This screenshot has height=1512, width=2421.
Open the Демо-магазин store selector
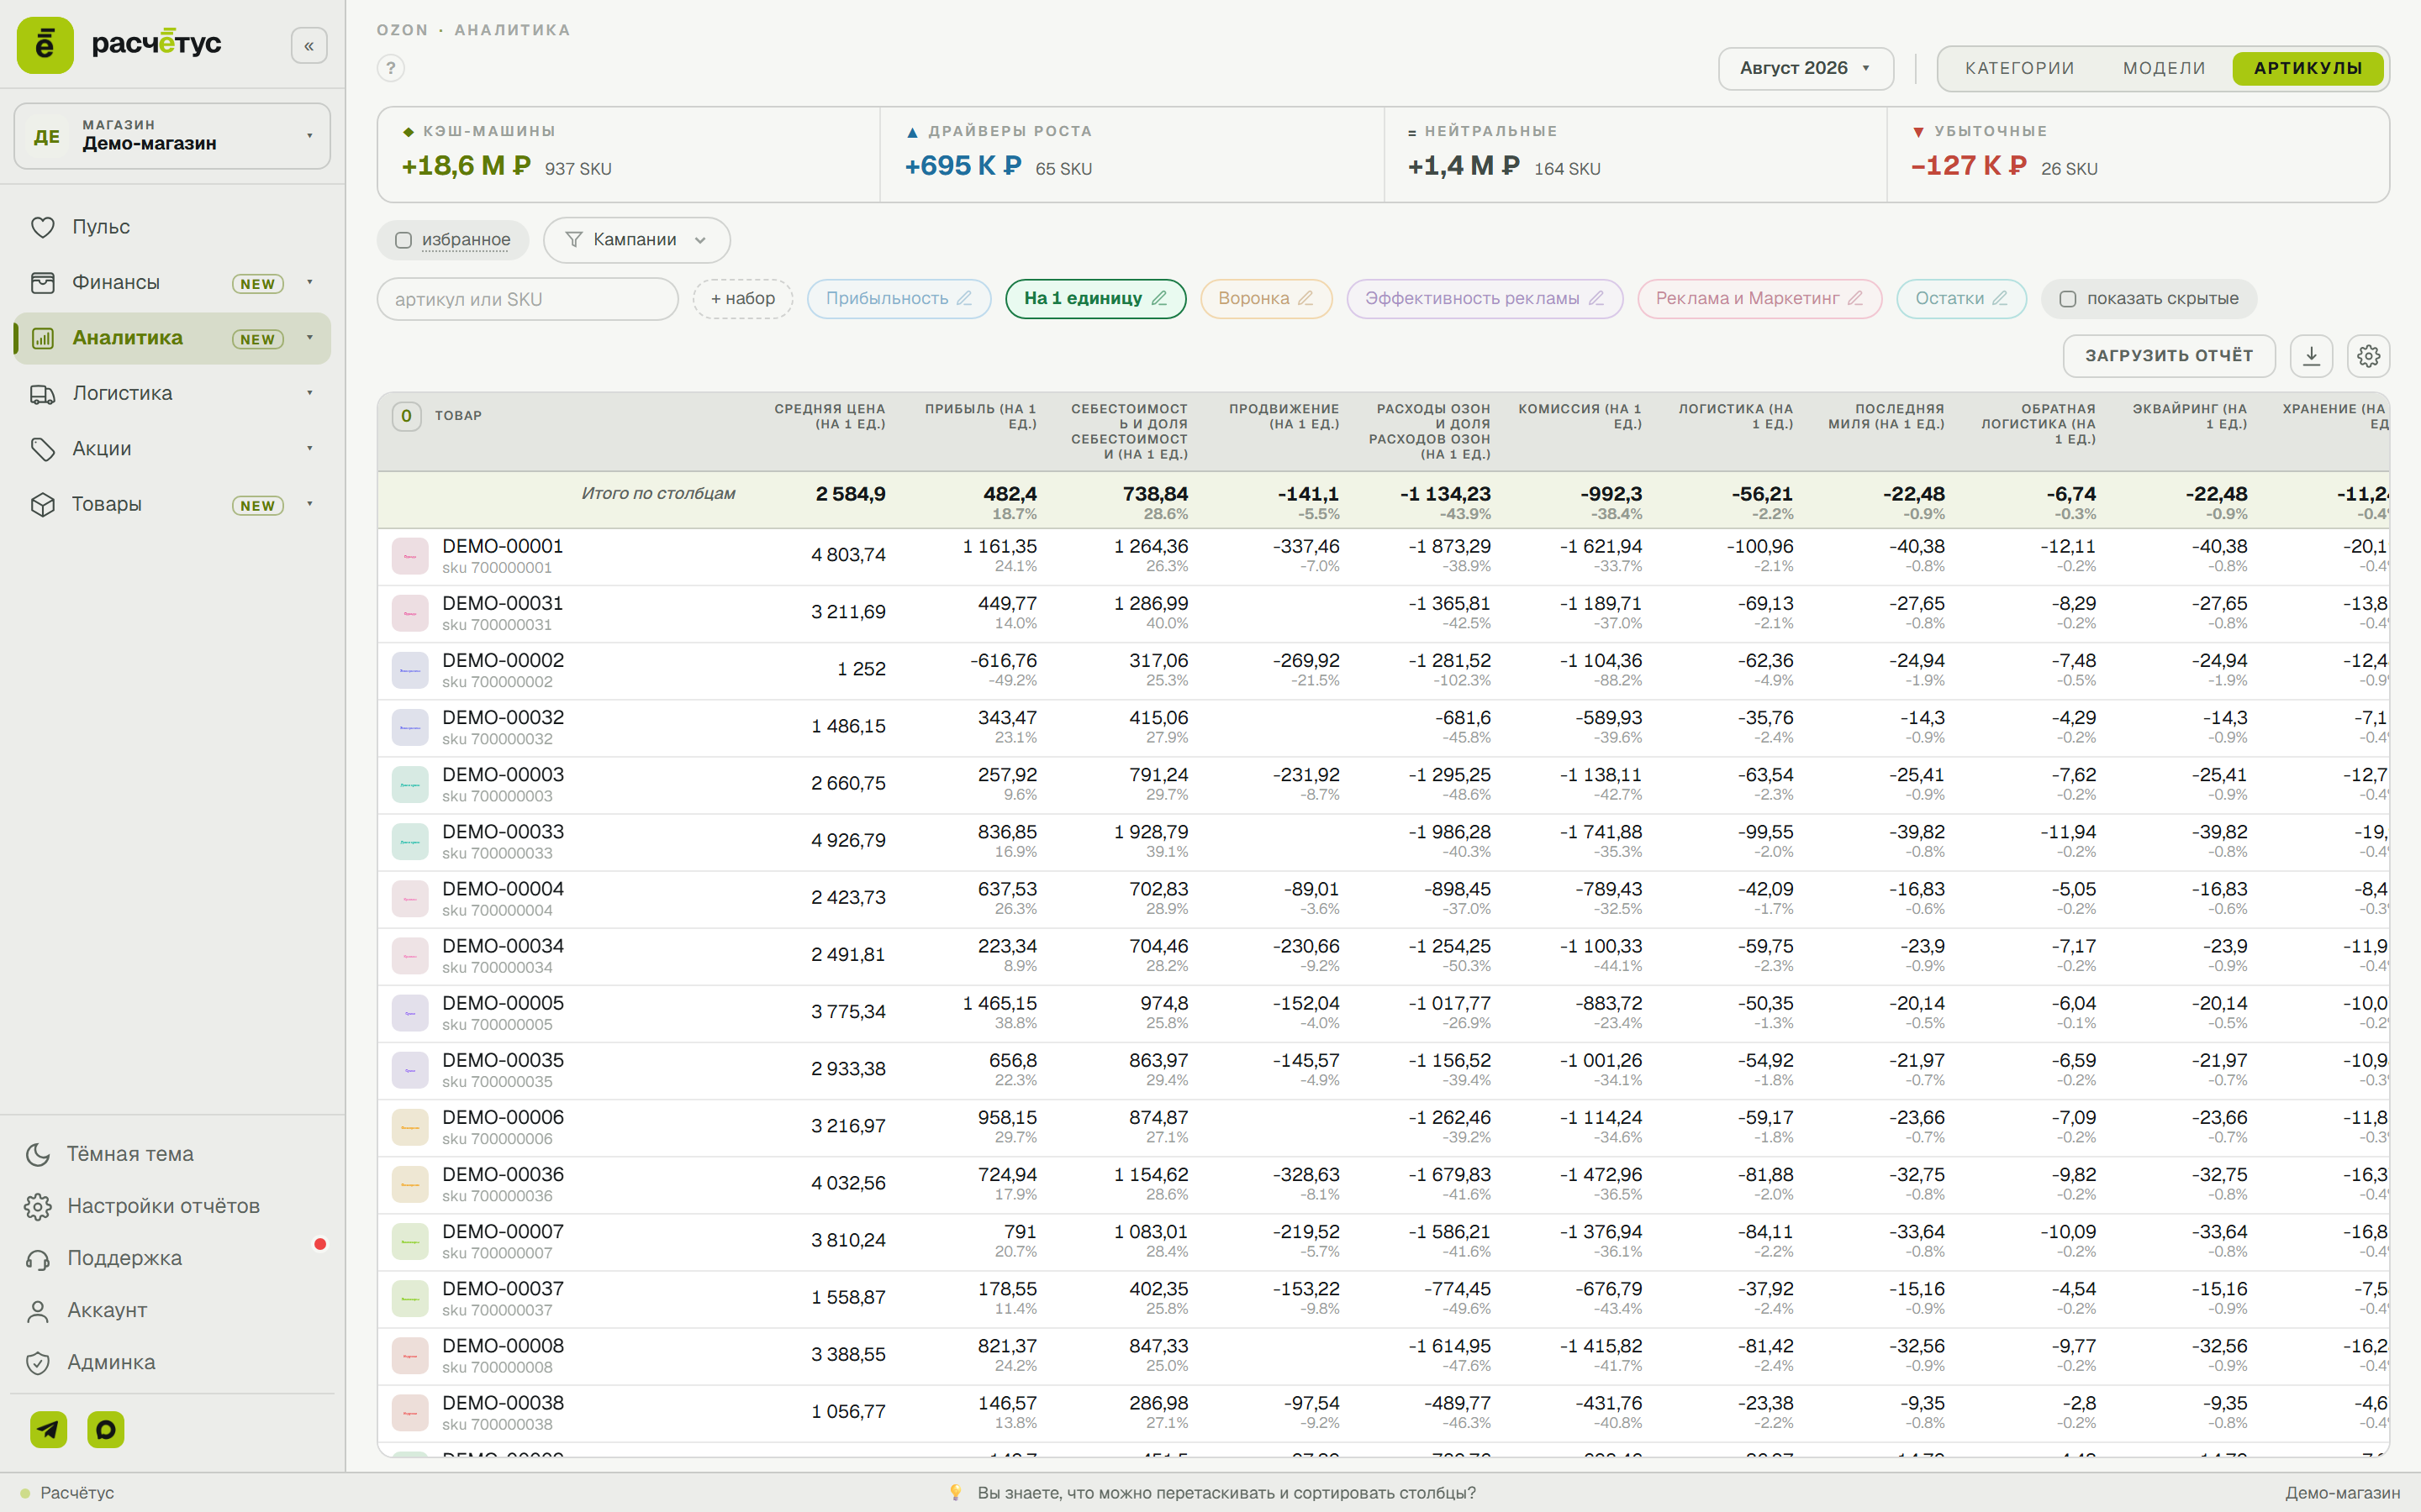tap(172, 136)
